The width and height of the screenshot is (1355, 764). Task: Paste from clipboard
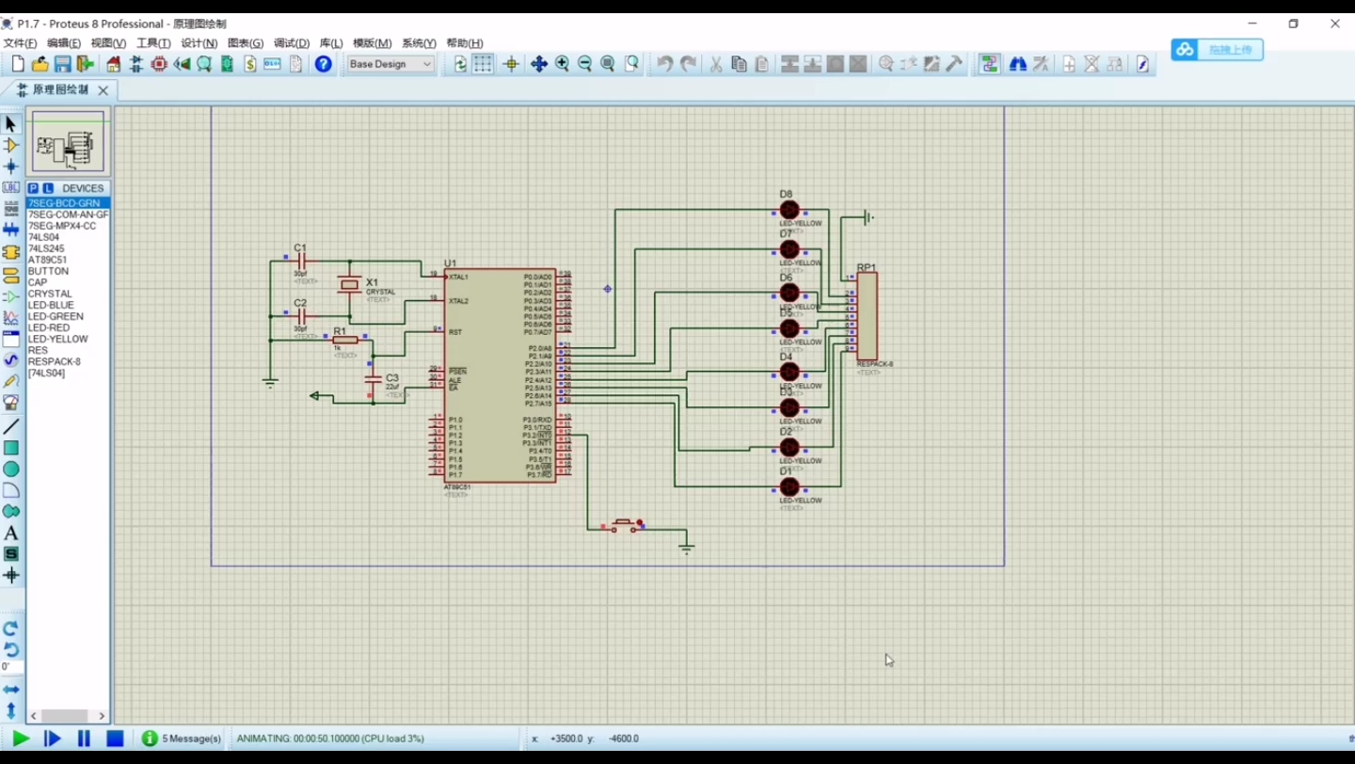point(761,64)
